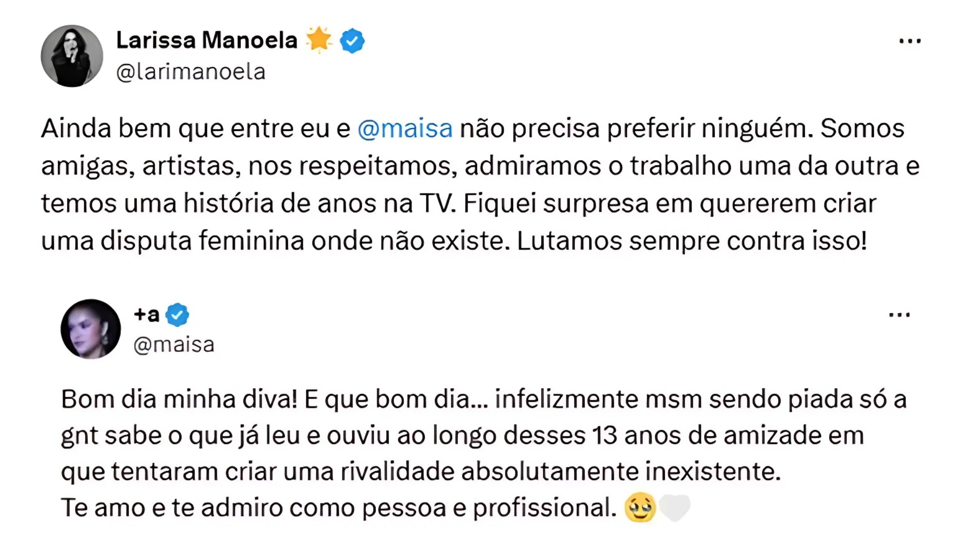963x541 pixels.
Task: Click the verified badge next to "+a"
Action: (177, 315)
